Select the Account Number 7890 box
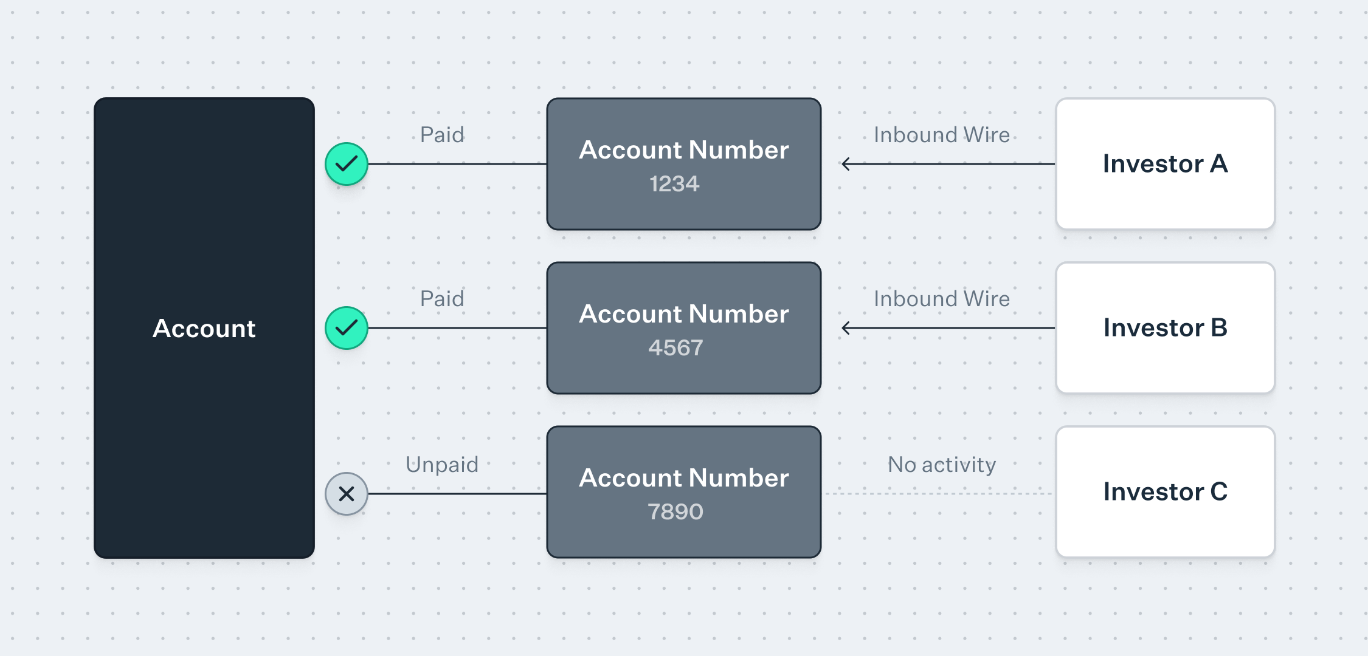1368x656 pixels. tap(684, 492)
